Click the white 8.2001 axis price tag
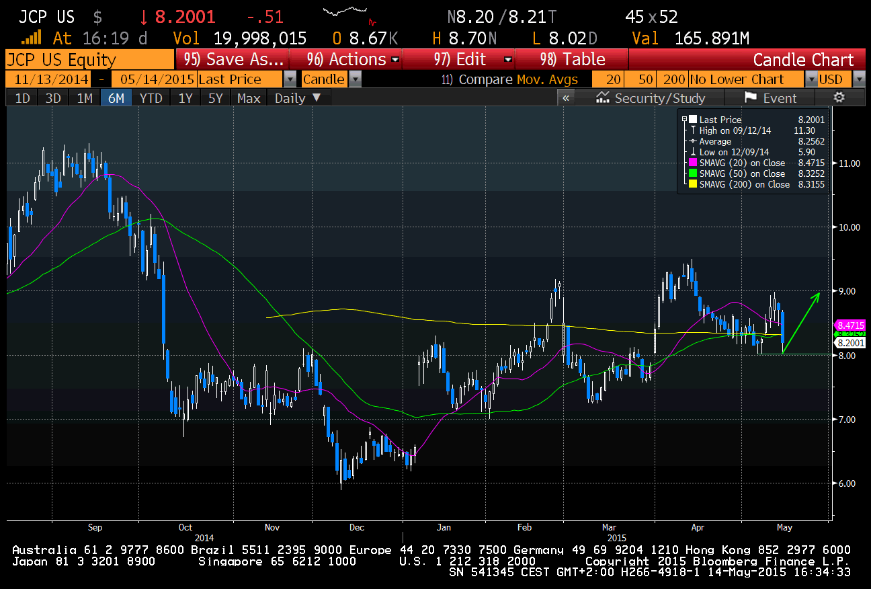 click(x=849, y=343)
